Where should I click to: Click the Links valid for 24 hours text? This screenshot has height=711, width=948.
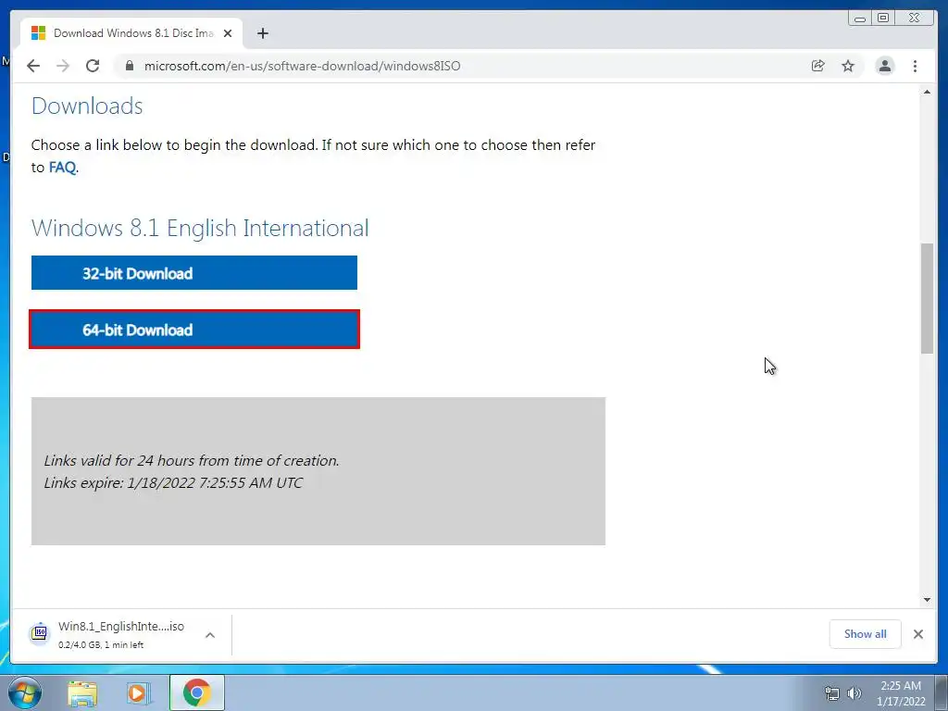tap(191, 460)
